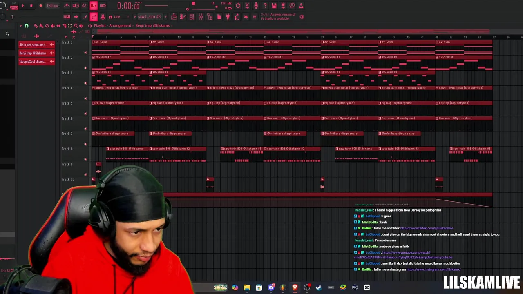Click the 150 tempo field
Image resolution: width=523 pixels, height=294 pixels.
coord(52,6)
